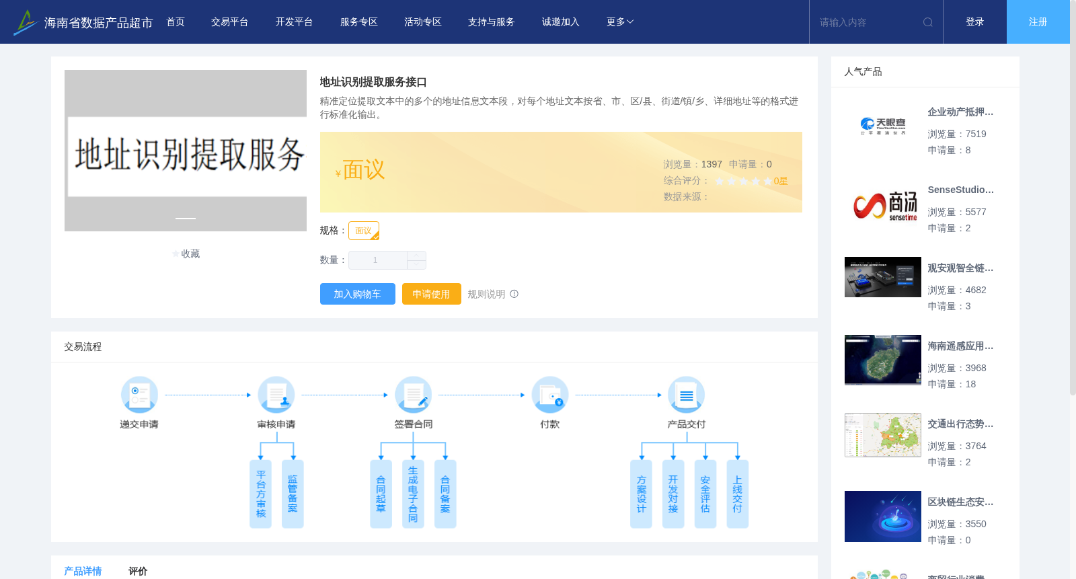1076x579 pixels.
Task: Open the 区块链生态安 product thumbnail
Action: point(883,516)
